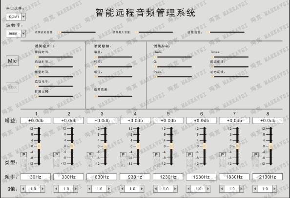Increase Q value for band 1 with right arrow
The image size is (290, 198).
click(x=43, y=189)
